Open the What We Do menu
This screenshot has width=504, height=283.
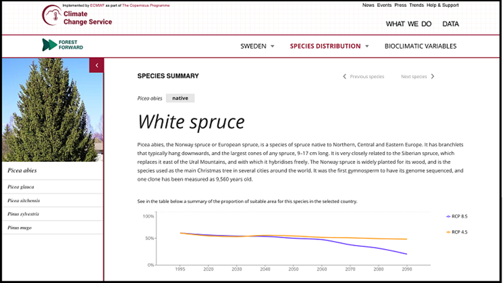click(x=408, y=24)
